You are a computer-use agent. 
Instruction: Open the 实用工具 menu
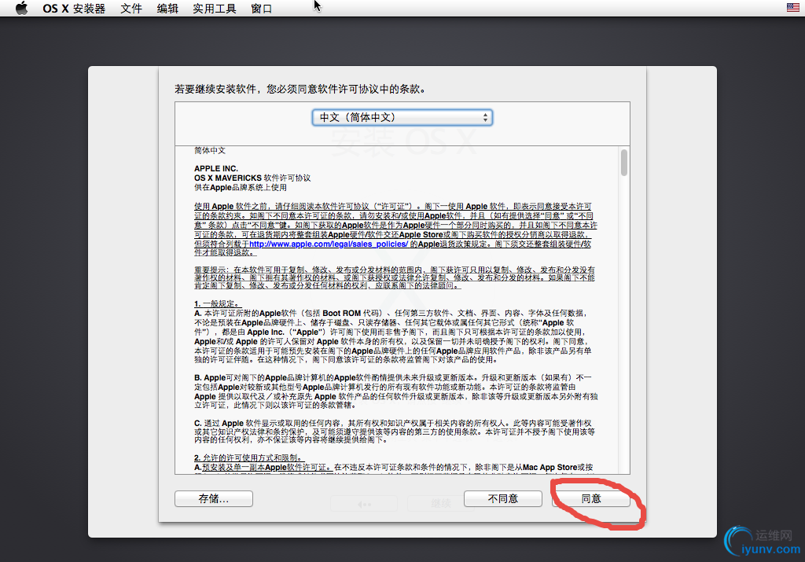(x=215, y=9)
